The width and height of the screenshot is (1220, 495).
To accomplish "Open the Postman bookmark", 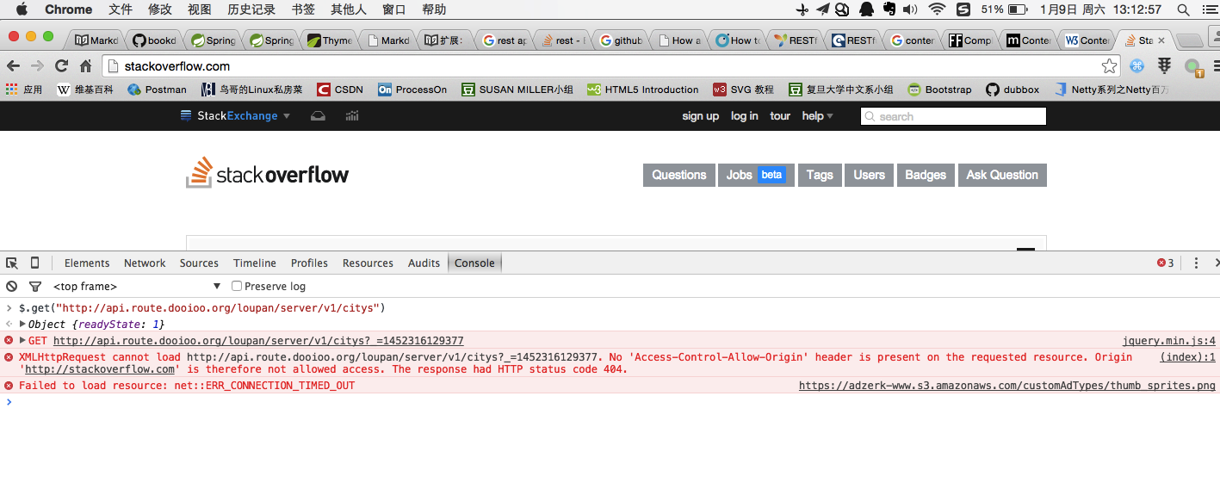I will pos(157,89).
